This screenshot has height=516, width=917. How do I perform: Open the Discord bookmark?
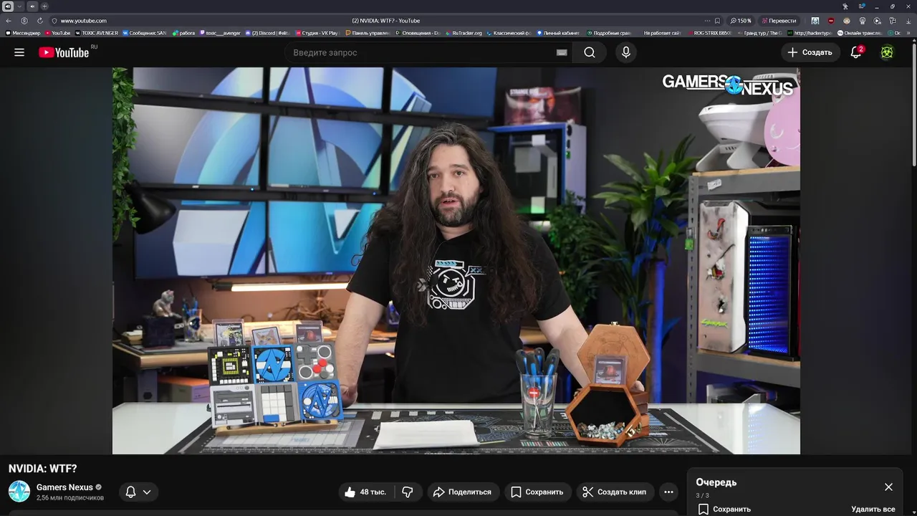pos(267,32)
